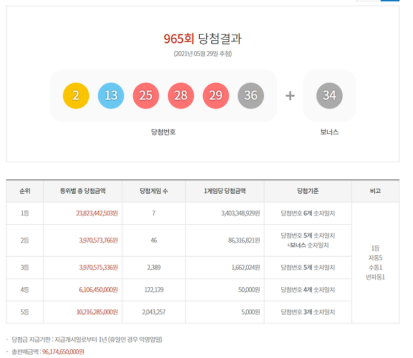Click the 반자동1 remark text
The width and height of the screenshot is (413, 358).
coord(375,277)
